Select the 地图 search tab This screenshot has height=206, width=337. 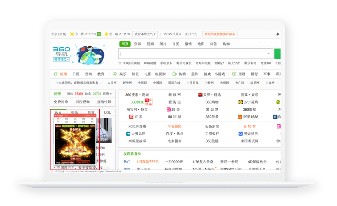coord(201,44)
